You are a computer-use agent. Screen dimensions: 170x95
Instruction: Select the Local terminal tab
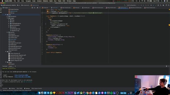pyautogui.click(x=10, y=66)
